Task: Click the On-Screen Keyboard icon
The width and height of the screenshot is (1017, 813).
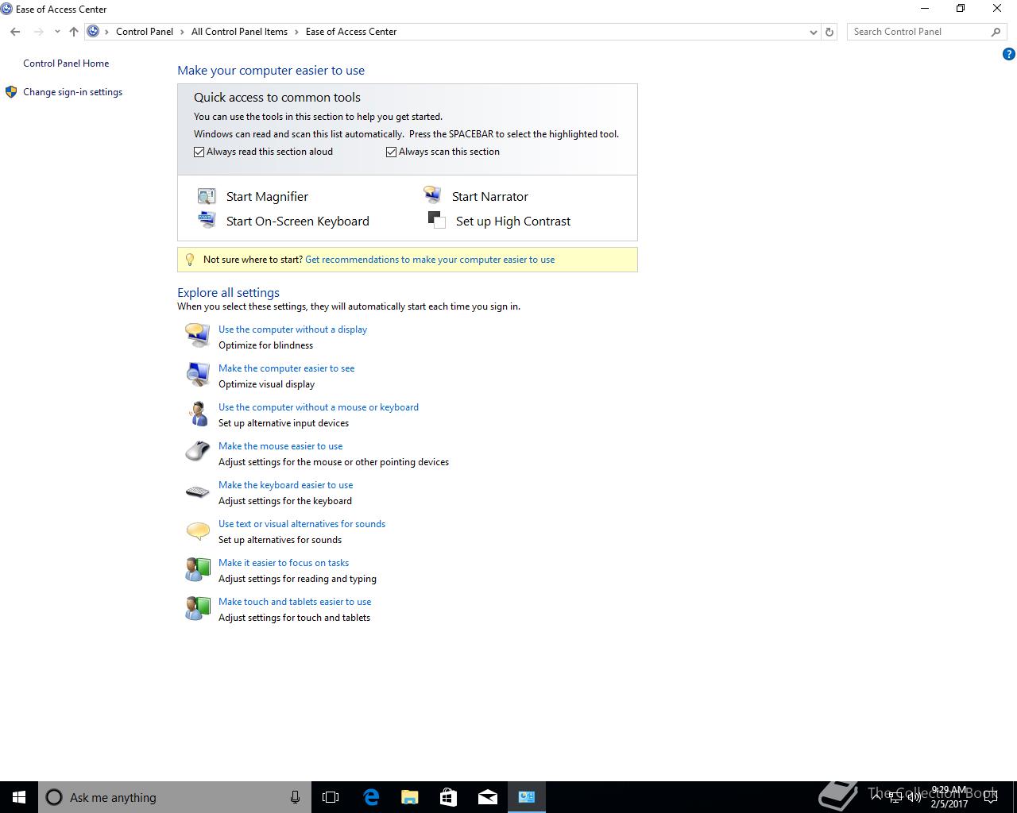Action: (x=207, y=220)
